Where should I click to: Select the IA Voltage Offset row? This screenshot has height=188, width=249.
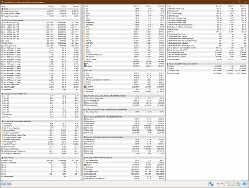coord(40,131)
